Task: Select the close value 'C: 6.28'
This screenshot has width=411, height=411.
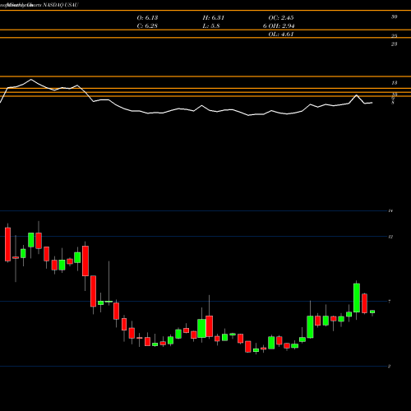Action: 147,26
